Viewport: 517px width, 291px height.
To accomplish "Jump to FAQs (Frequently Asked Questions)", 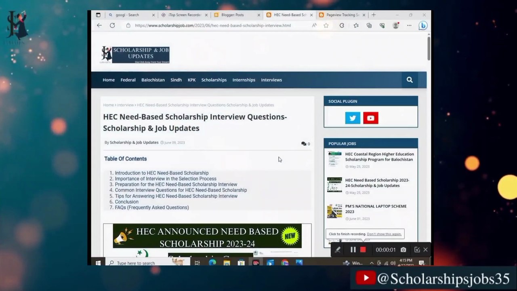I will tap(152, 207).
